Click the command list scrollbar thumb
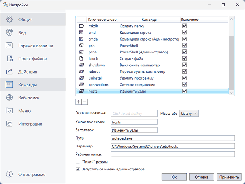The image size is (245, 184). [x=231, y=63]
